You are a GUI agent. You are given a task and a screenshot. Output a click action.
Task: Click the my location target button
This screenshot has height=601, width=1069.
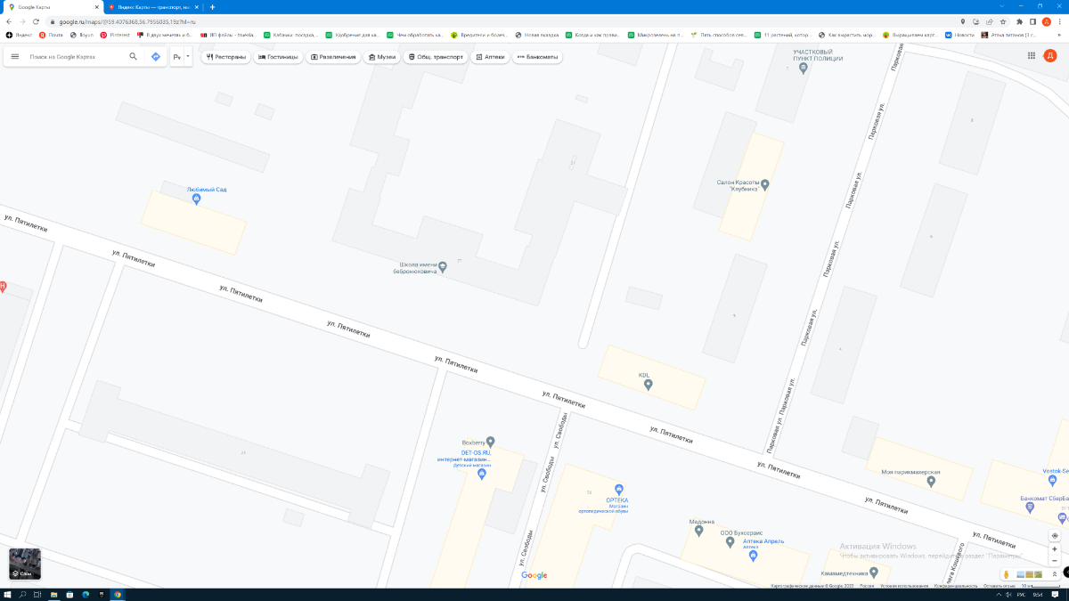pyautogui.click(x=1055, y=536)
